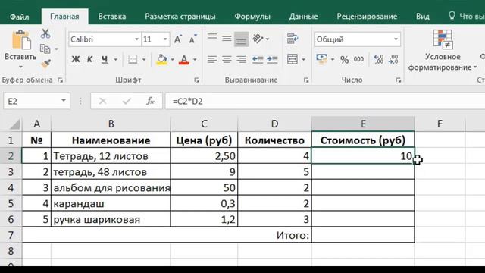
Task: Expand the fill color palette arrow
Action: click(172, 59)
